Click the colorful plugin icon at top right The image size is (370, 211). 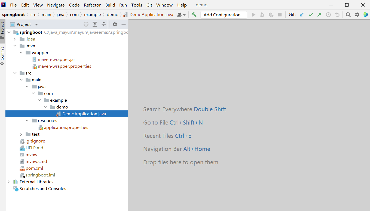click(366, 15)
